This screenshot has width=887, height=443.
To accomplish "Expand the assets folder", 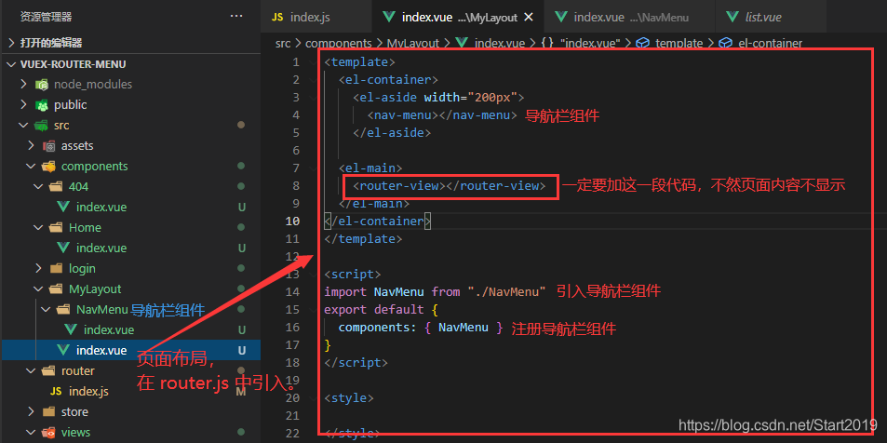I will pos(31,145).
